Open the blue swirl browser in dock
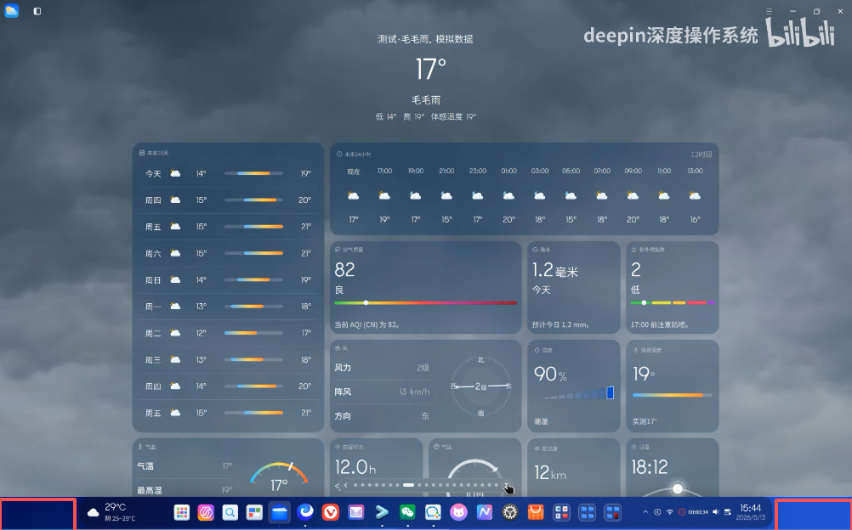The image size is (852, 530). pos(305,511)
